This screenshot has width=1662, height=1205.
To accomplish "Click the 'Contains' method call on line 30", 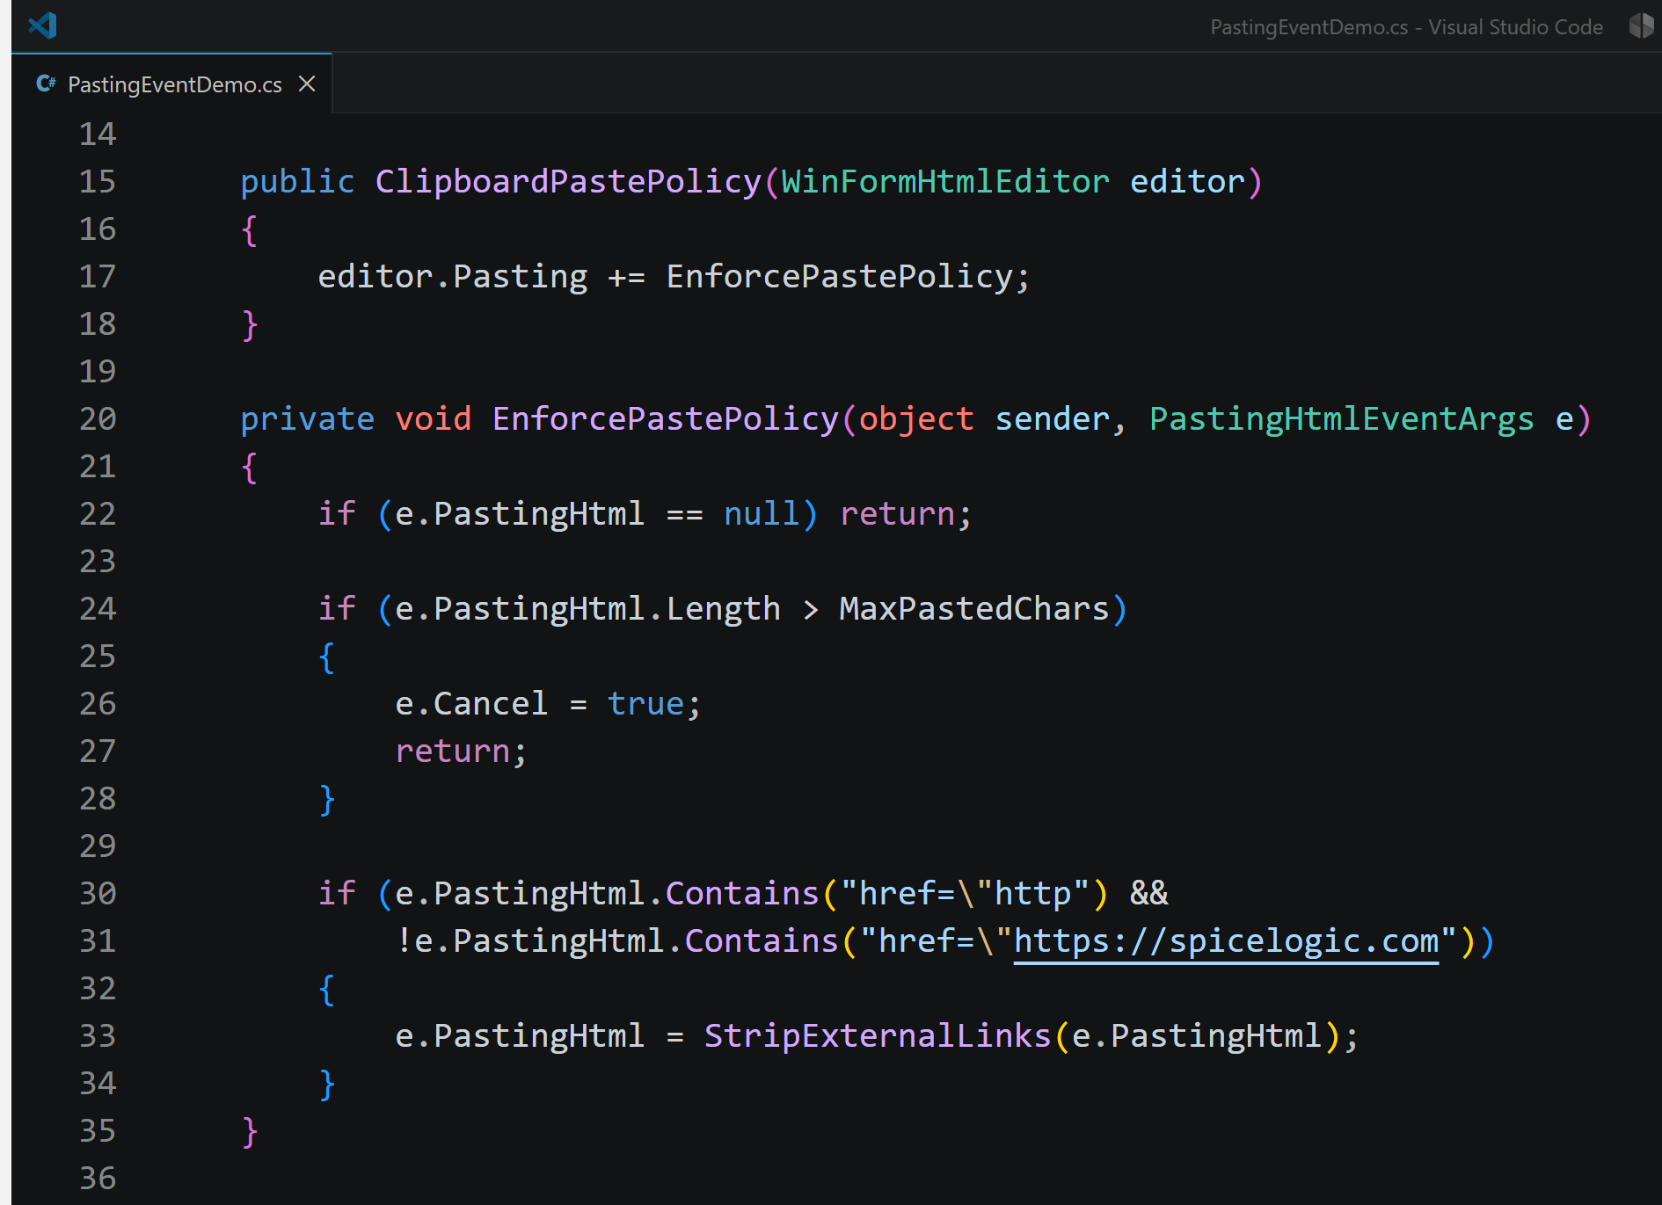I will click(742, 893).
